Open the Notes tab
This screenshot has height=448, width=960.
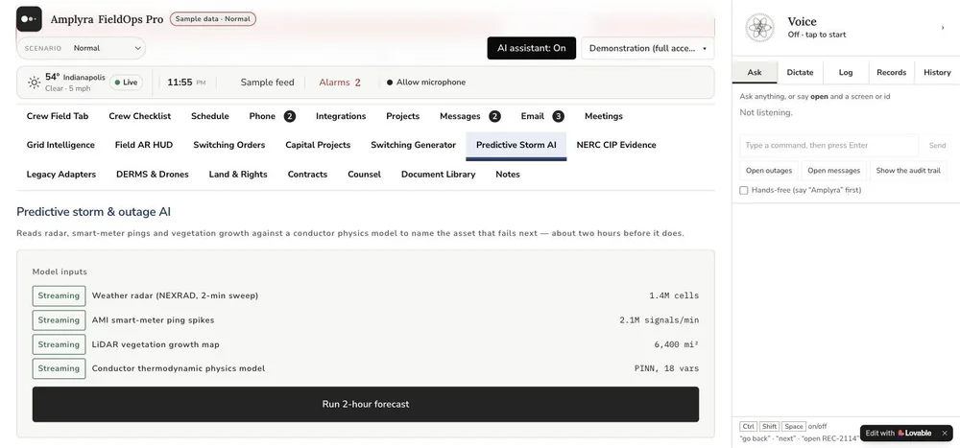[508, 175]
